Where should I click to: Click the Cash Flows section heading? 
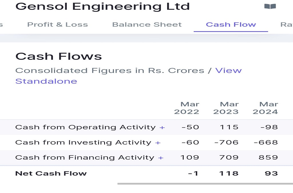pyautogui.click(x=59, y=56)
